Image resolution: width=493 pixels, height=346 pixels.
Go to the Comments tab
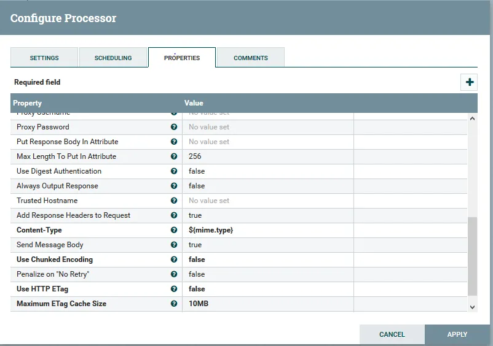[251, 58]
